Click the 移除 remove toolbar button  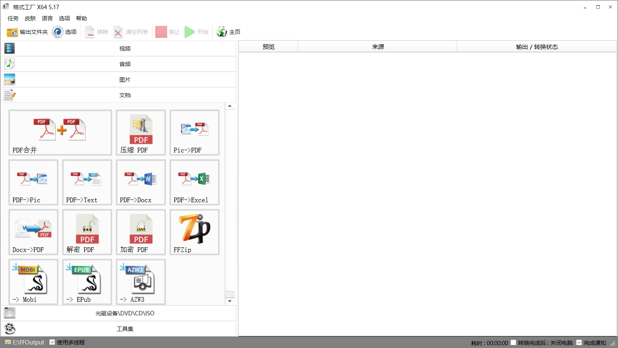pos(96,32)
